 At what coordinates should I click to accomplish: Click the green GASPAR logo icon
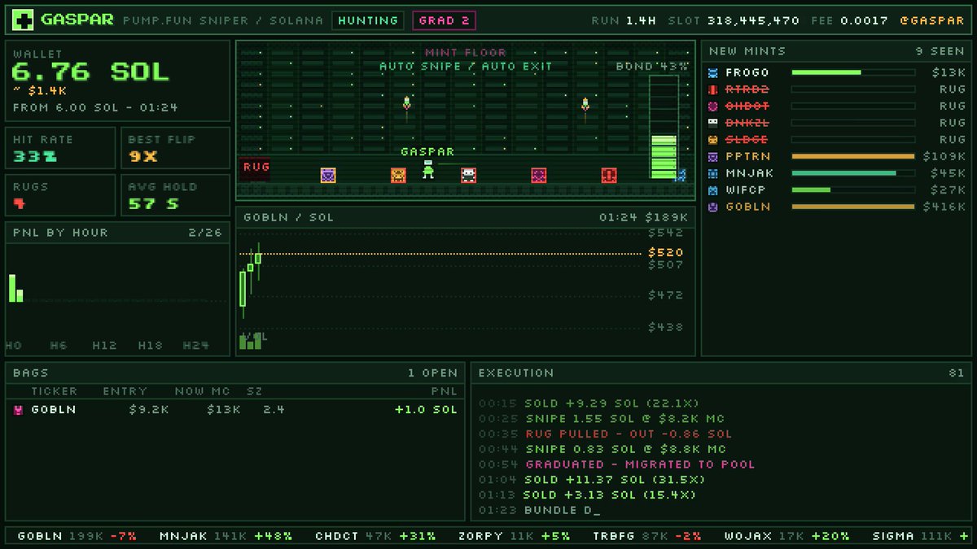click(24, 20)
